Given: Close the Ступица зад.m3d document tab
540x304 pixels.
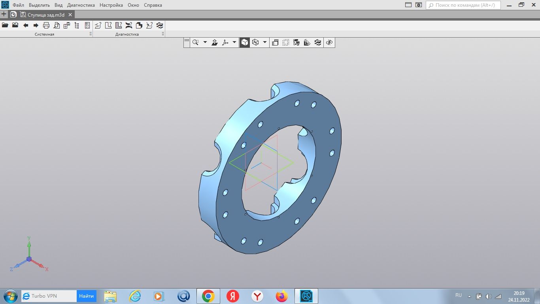Looking at the screenshot, I should 70,15.
